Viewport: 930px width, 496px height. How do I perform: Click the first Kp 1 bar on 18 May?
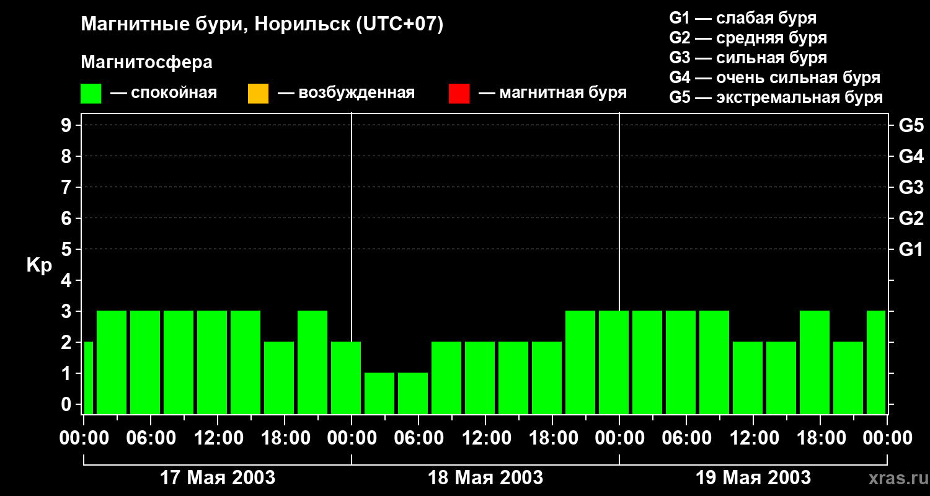pyautogui.click(x=379, y=393)
